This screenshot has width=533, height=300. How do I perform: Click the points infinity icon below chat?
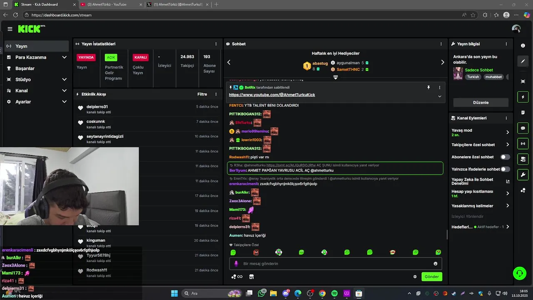[237, 277]
